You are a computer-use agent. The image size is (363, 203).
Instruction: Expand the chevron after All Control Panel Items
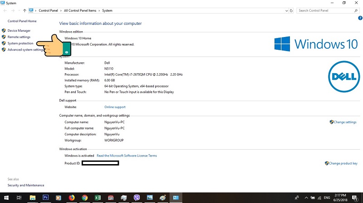click(99, 10)
